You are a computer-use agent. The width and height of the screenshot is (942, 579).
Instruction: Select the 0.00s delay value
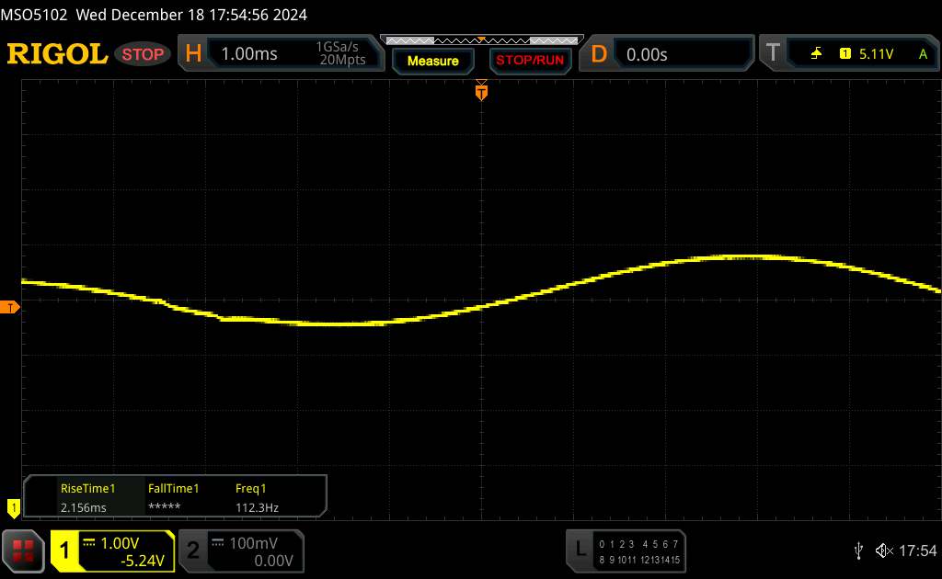click(647, 54)
